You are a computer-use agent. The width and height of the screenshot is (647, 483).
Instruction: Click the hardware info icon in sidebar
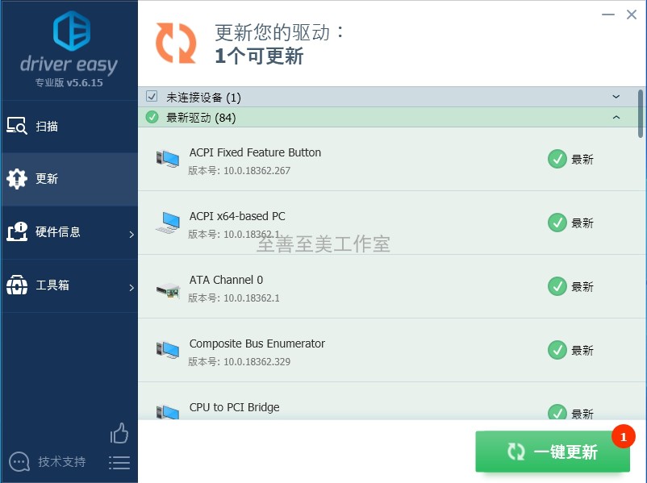pos(17,231)
